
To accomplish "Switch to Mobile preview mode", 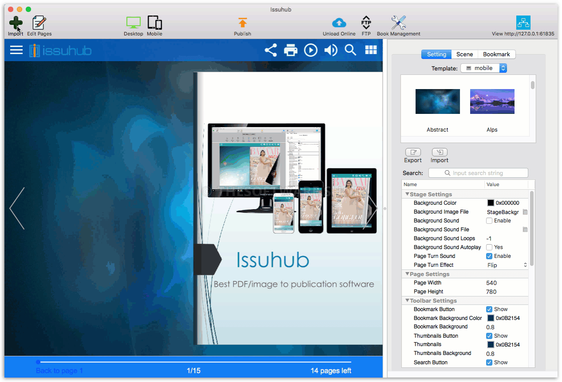I will (x=154, y=22).
